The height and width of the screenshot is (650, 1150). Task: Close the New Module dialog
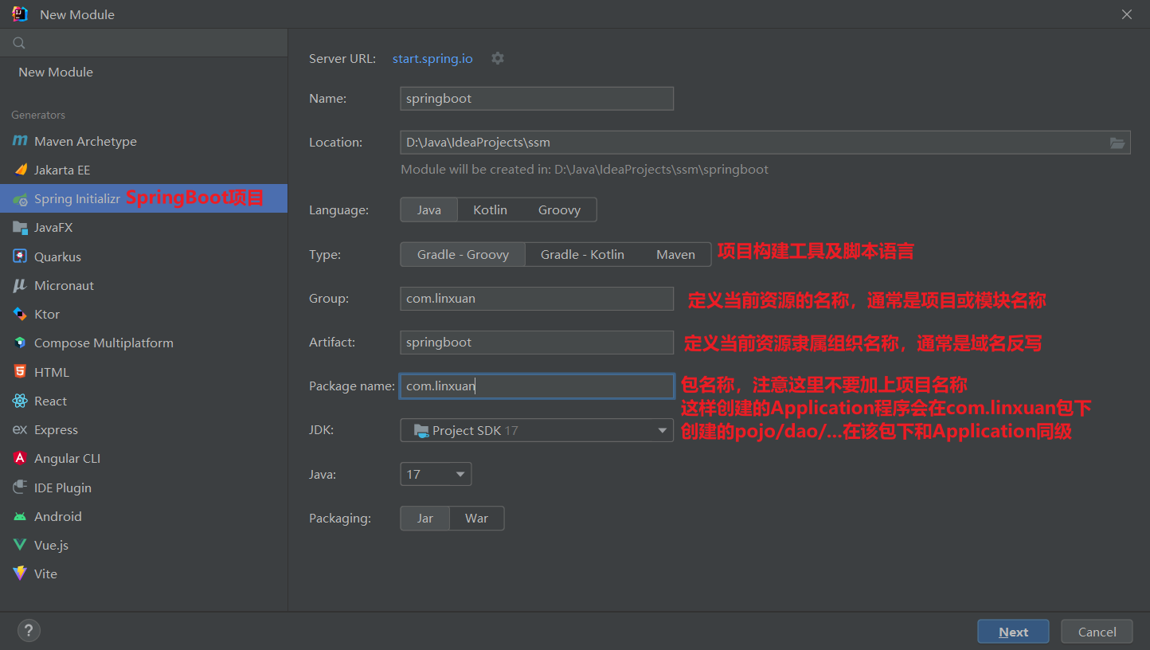click(x=1127, y=14)
